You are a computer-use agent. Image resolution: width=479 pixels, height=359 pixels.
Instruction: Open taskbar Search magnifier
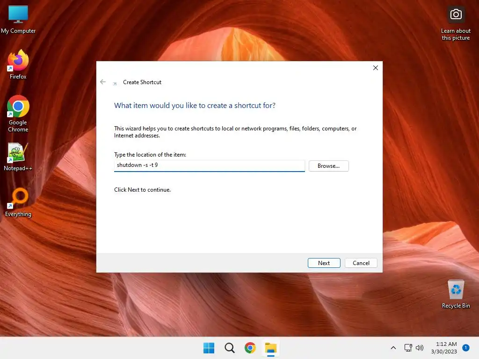click(x=229, y=348)
